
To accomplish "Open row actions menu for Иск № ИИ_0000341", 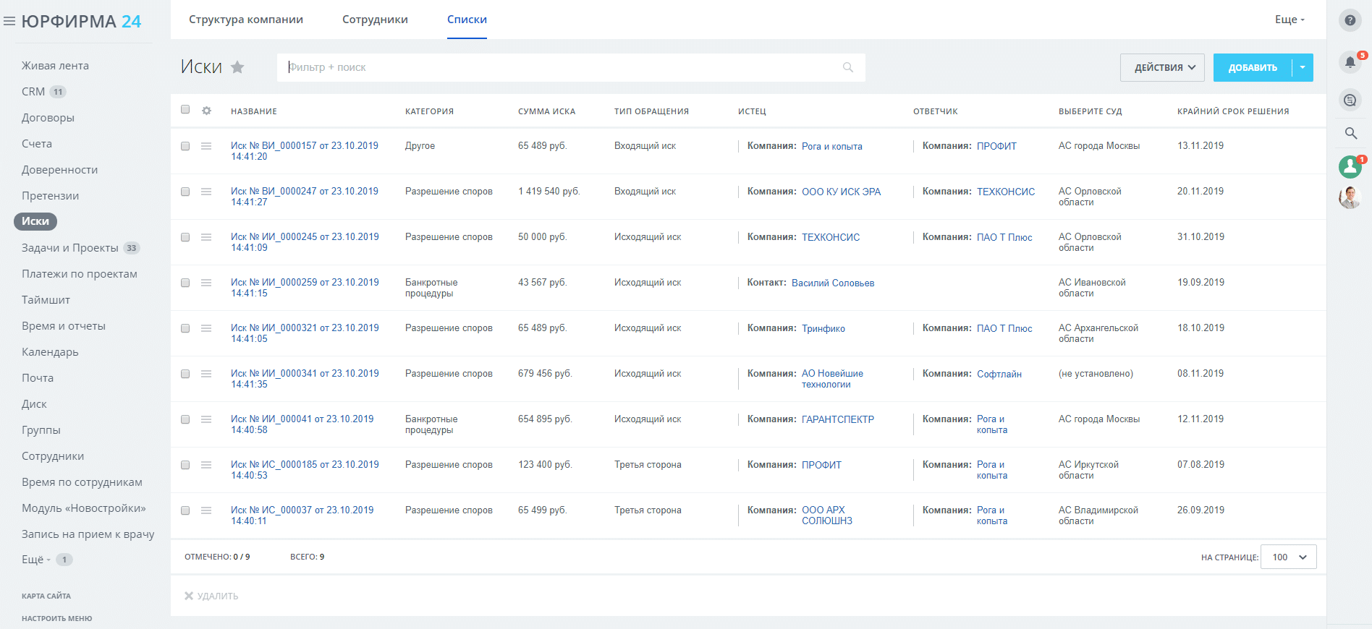I will tap(206, 374).
